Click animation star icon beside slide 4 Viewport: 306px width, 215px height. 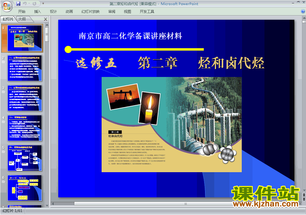pos(3,122)
